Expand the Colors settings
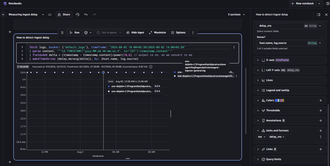Image resolution: width=330 pixels, height=166 pixels. click(258, 101)
